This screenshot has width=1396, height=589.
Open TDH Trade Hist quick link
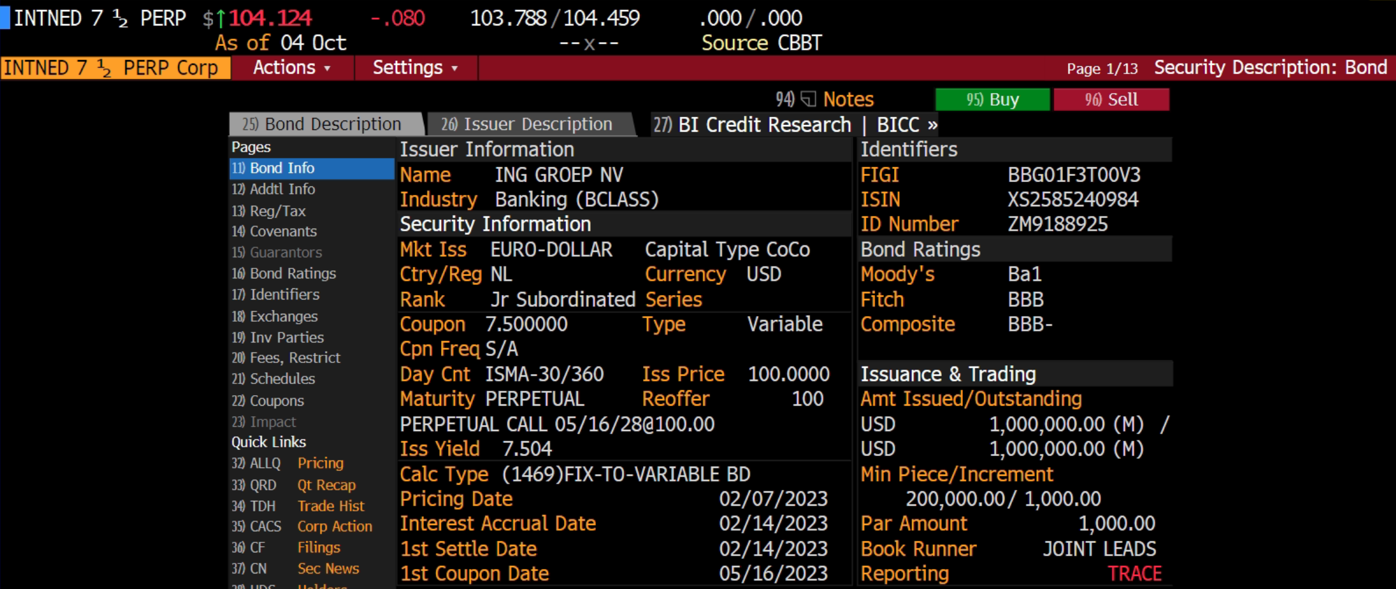coord(298,506)
